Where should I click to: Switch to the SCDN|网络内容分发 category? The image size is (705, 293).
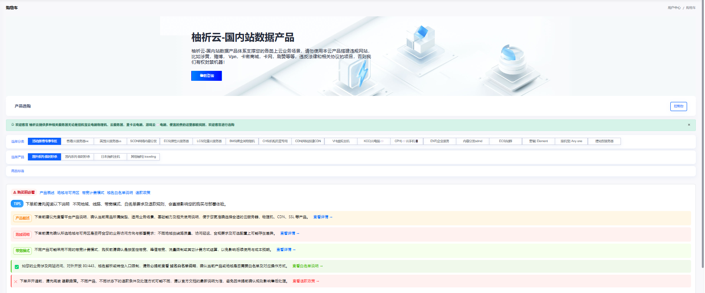point(143,141)
